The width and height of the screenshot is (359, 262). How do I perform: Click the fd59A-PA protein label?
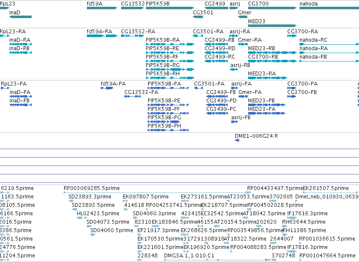[x=113, y=84]
